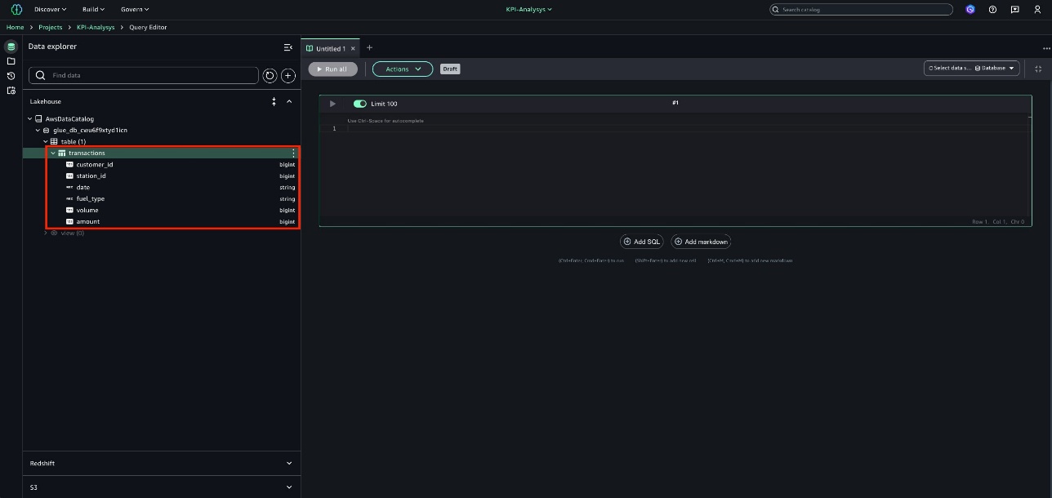Click the collapse-all icon in Lakehouse header
Image resolution: width=1052 pixels, height=498 pixels.
[274, 101]
